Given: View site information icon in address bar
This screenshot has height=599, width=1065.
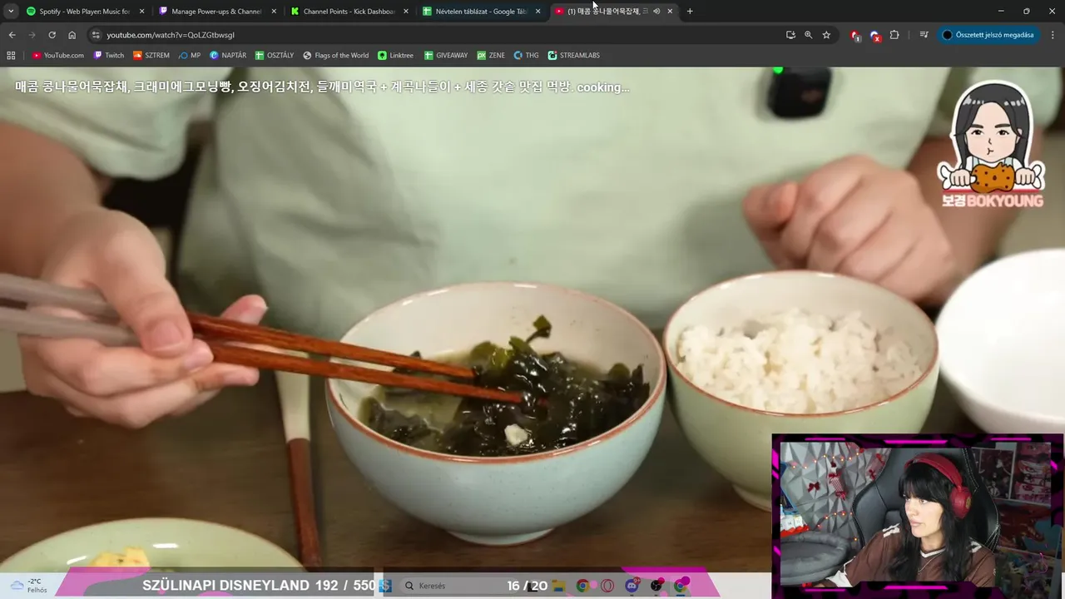Looking at the screenshot, I should tap(96, 35).
